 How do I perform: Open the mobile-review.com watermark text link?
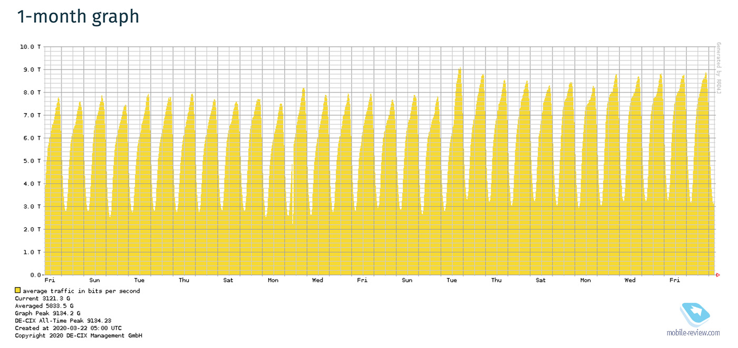tap(693, 333)
